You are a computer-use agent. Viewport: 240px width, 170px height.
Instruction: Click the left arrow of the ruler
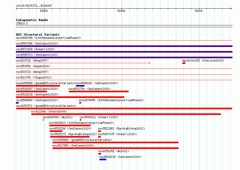click(17, 8)
